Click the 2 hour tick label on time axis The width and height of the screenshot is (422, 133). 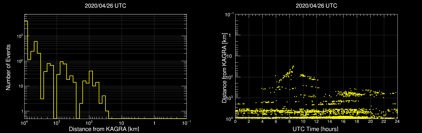point(249,121)
